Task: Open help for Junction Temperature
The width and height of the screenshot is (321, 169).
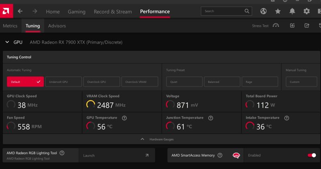Action: pyautogui.click(x=211, y=118)
